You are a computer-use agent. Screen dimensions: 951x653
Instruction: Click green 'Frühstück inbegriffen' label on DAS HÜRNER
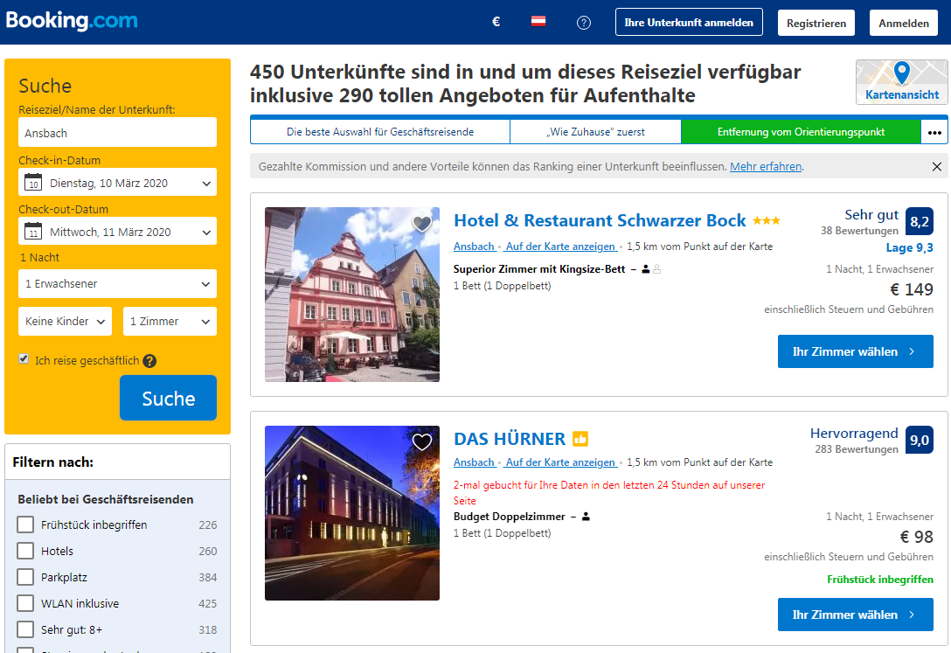click(x=880, y=580)
